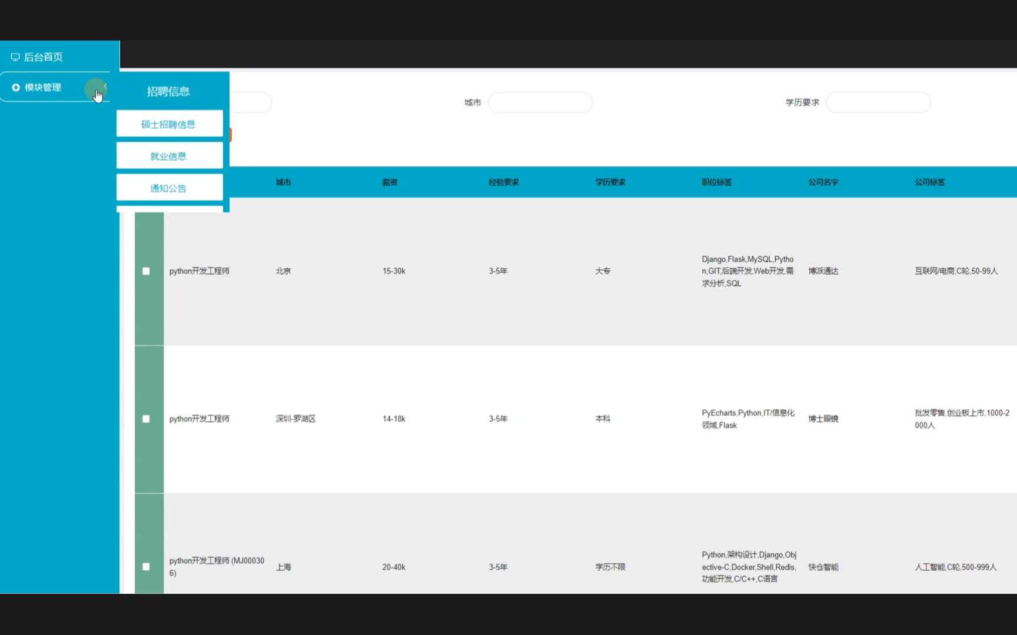
Task: Click the 学历要求 search input field
Action: (878, 102)
